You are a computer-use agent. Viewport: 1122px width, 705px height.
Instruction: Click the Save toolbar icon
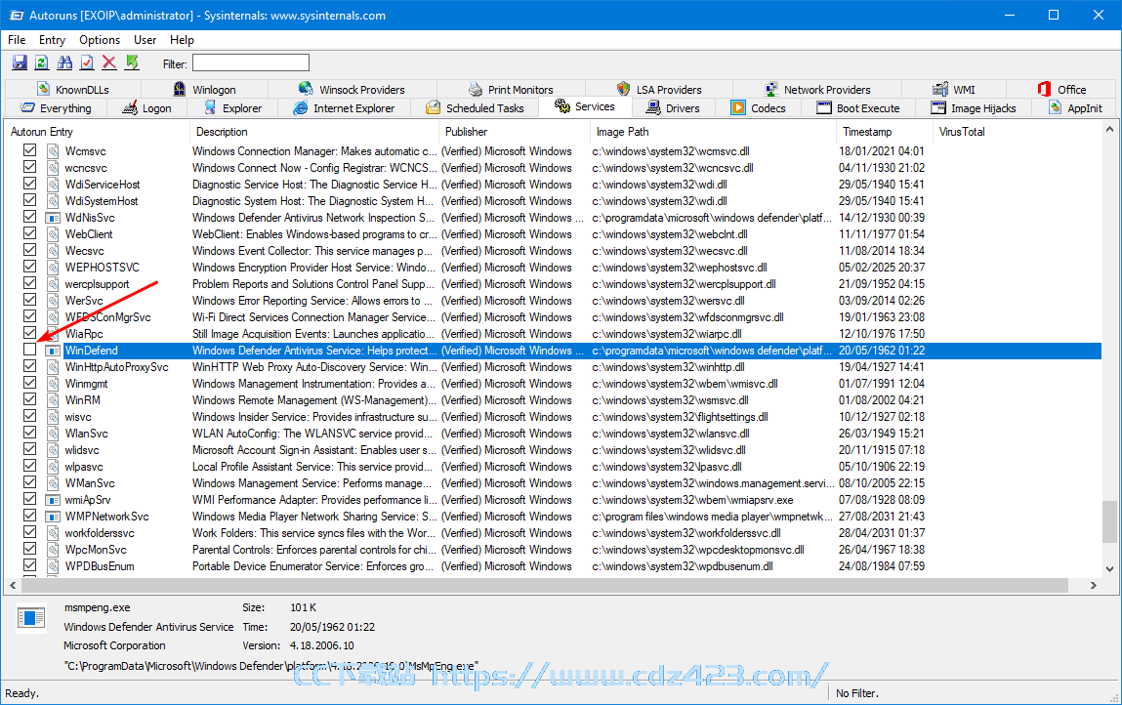click(x=20, y=63)
